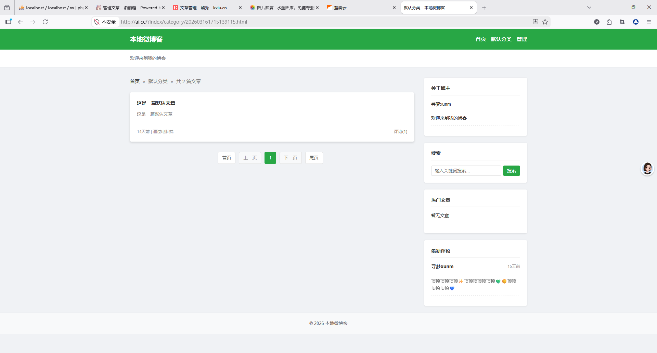Expand the tab list dropdown chevron
657x353 pixels.
click(x=589, y=8)
